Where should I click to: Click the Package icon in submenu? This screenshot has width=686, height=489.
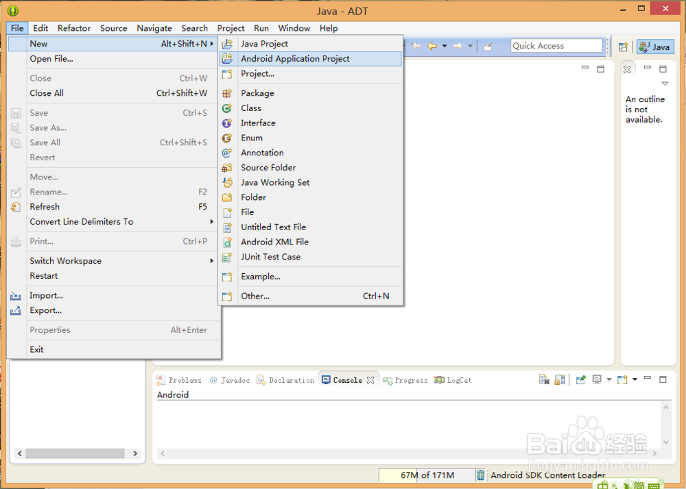point(227,93)
